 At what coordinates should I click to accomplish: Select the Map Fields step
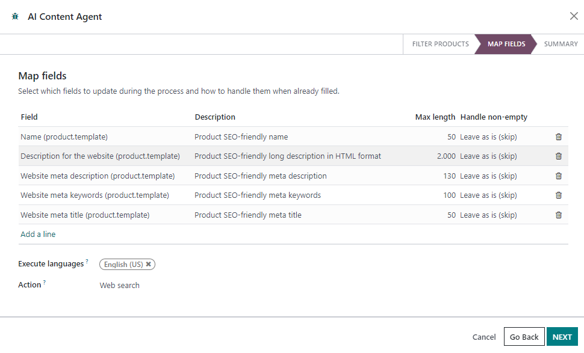click(506, 44)
